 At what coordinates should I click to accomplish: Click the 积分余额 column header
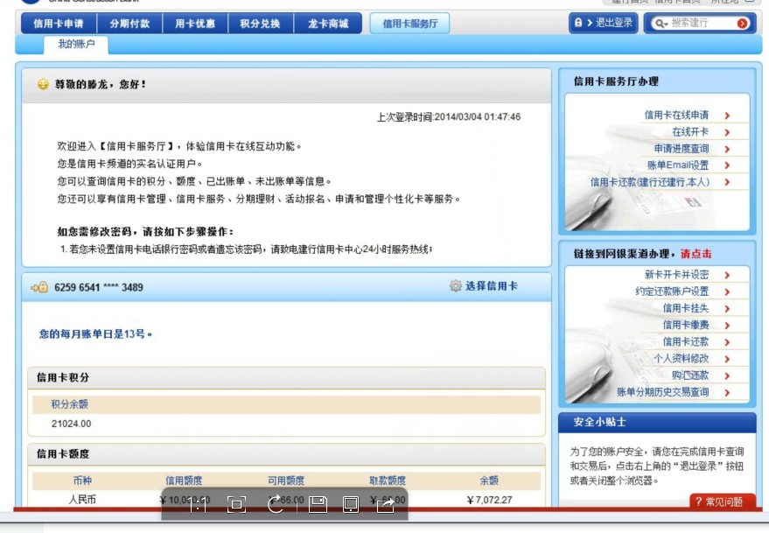[69, 404]
